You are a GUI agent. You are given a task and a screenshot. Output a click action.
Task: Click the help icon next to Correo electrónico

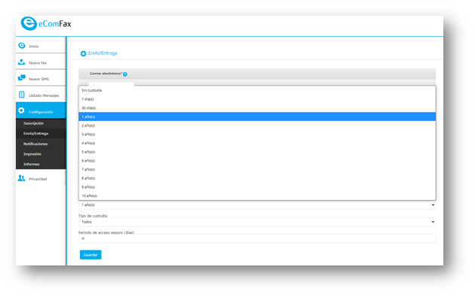point(125,74)
